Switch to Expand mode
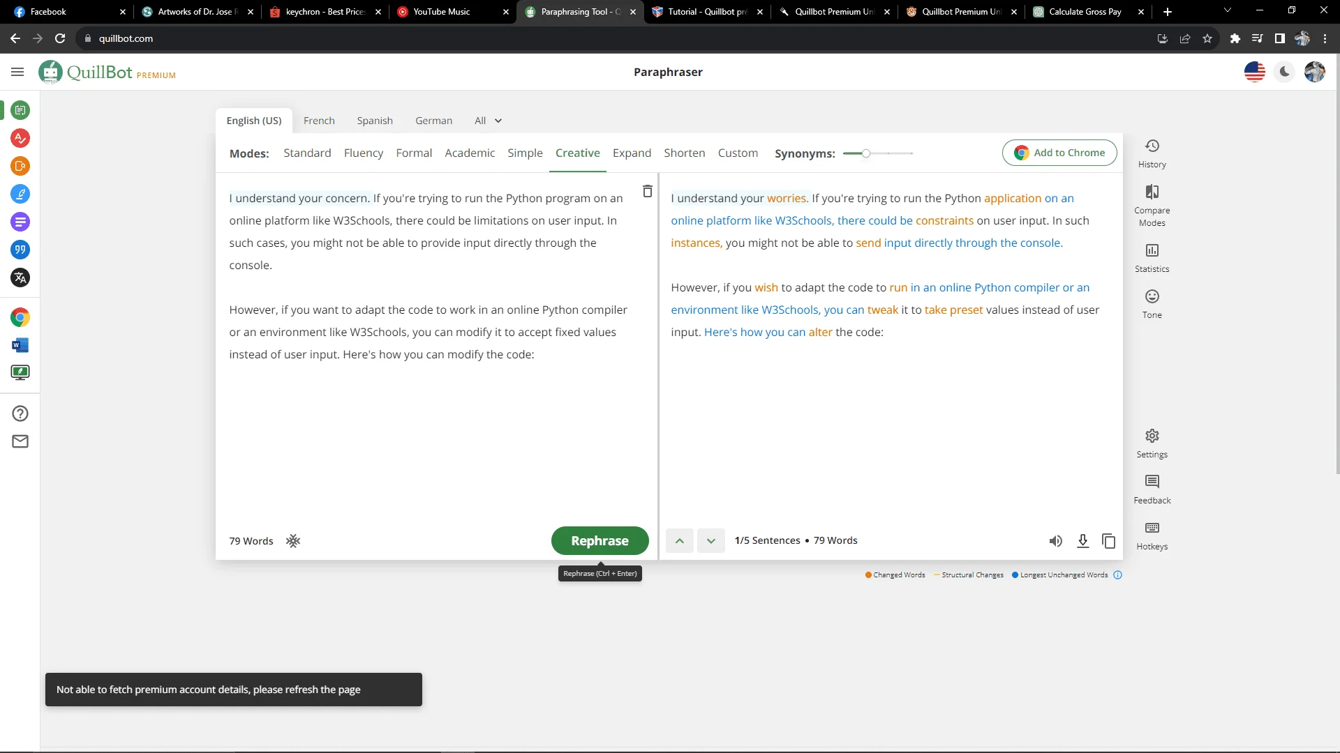 (632, 153)
